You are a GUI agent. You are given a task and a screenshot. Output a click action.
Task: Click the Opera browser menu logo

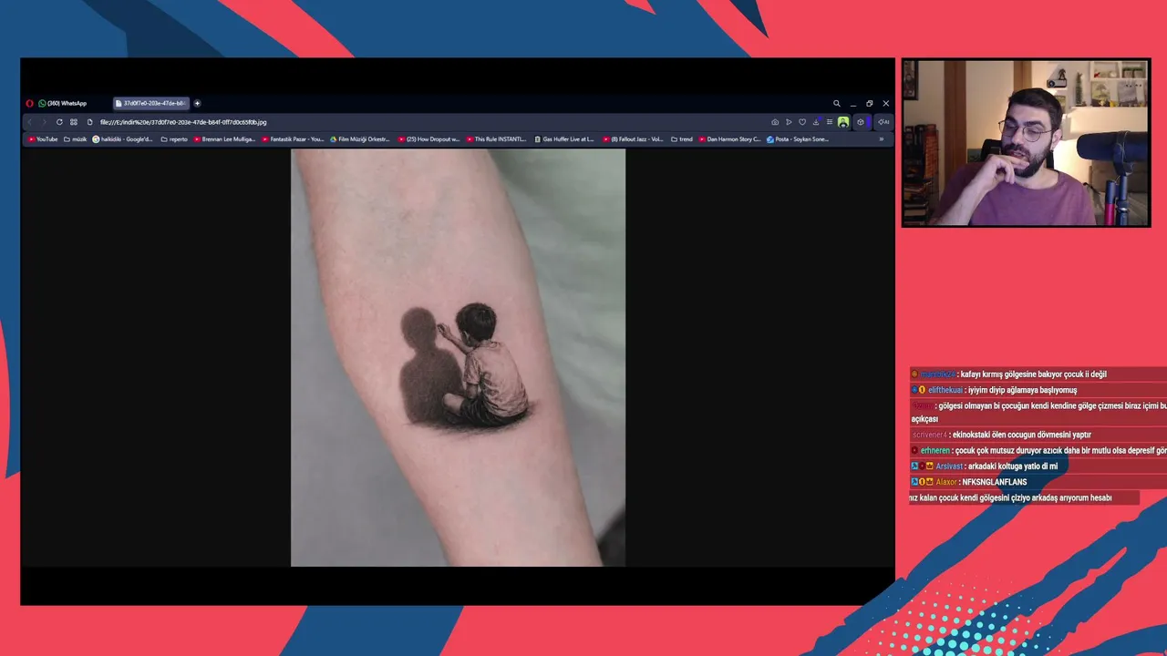point(30,104)
